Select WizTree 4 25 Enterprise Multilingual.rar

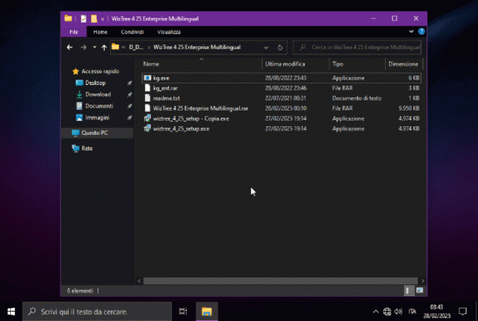point(281,108)
